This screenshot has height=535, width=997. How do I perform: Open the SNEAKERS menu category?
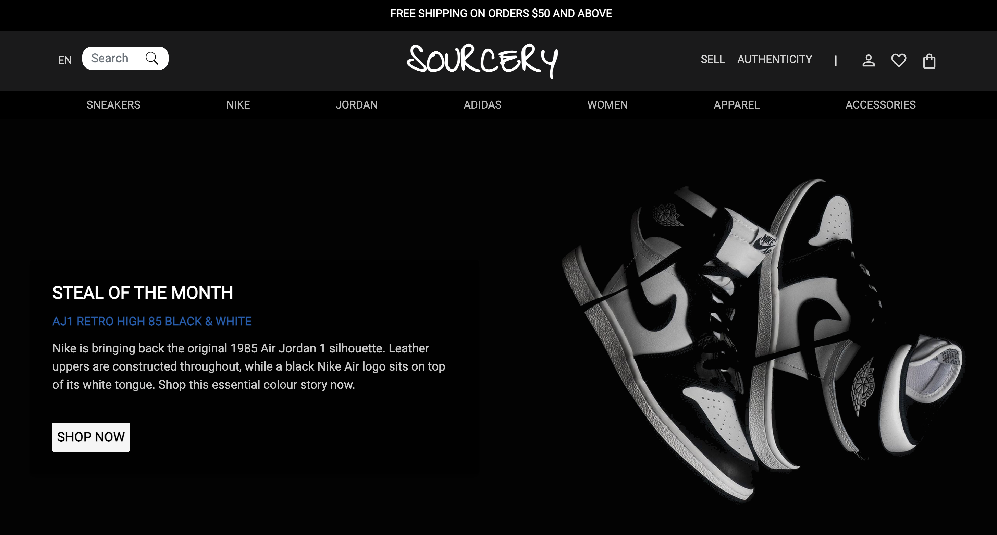coord(113,105)
